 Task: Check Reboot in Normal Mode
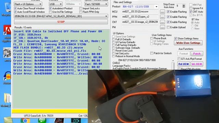(113, 56)
